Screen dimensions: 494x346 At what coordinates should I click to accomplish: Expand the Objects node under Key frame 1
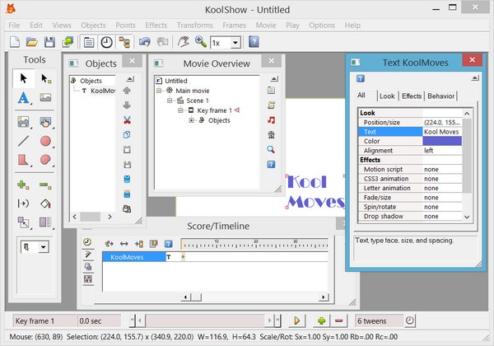coord(192,120)
